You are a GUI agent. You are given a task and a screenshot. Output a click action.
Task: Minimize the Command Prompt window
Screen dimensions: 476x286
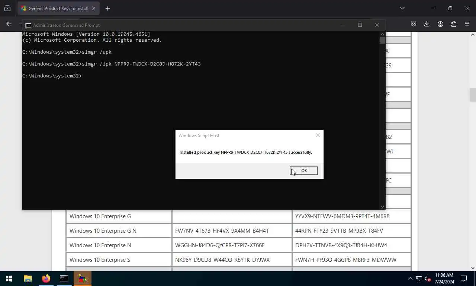[x=343, y=25]
